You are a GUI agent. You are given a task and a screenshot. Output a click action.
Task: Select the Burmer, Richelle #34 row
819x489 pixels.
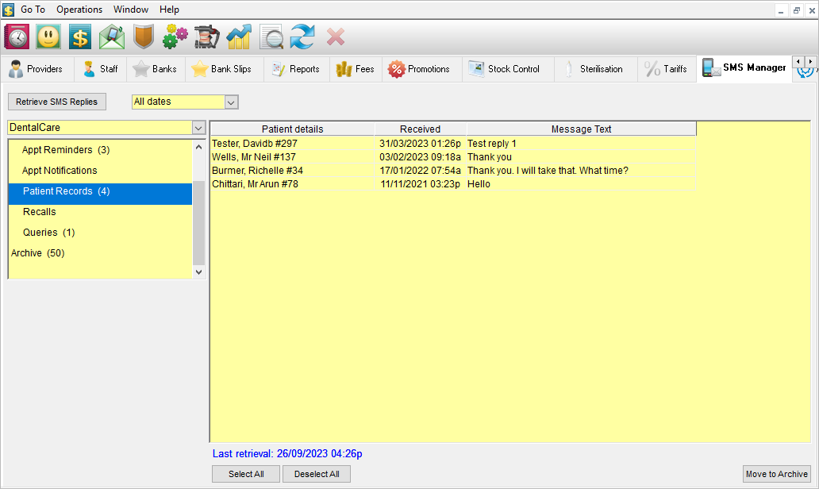(x=453, y=171)
